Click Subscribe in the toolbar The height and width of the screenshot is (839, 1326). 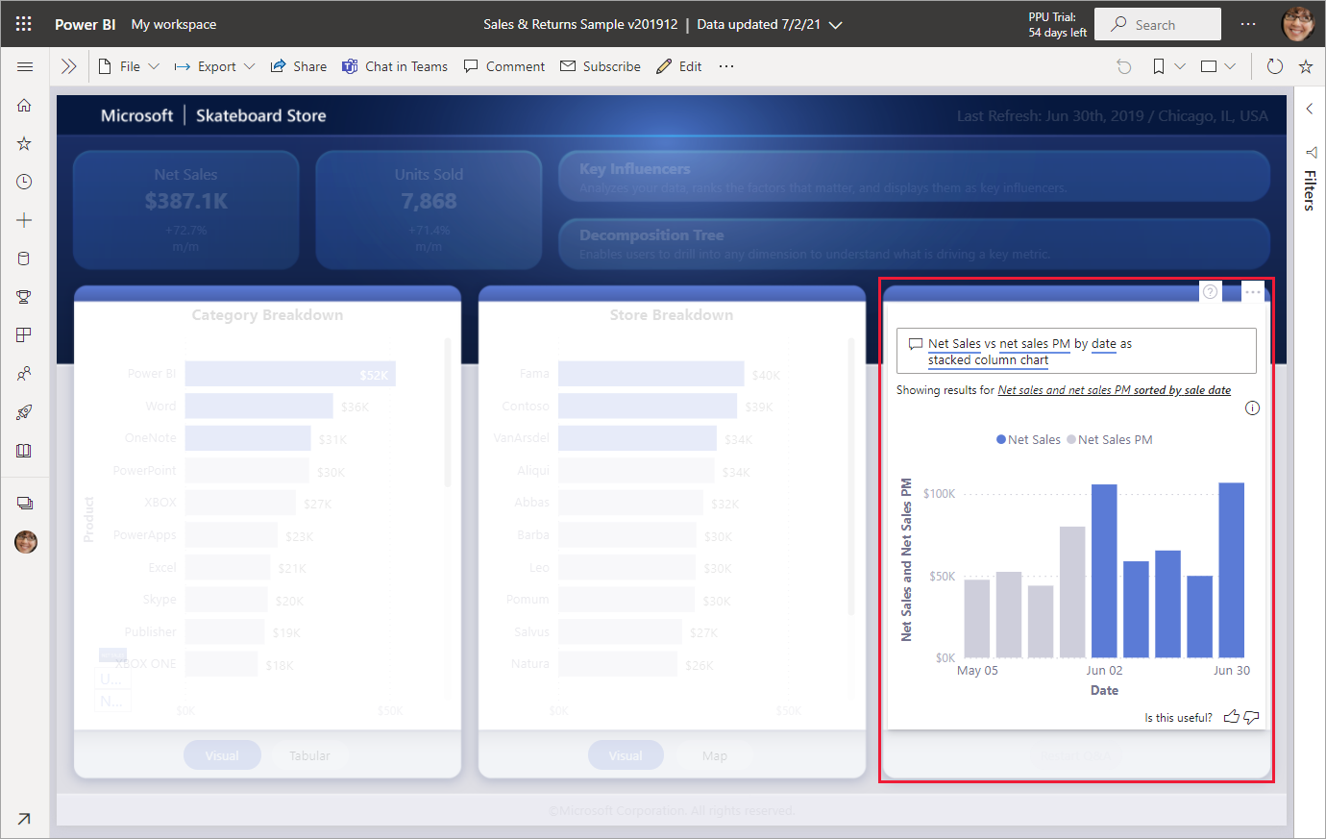[x=600, y=66]
